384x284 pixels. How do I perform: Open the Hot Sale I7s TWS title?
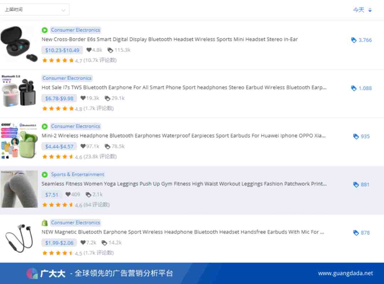click(x=184, y=88)
